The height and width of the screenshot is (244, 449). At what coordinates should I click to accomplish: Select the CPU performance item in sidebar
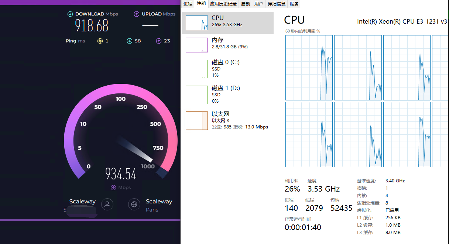(228, 23)
